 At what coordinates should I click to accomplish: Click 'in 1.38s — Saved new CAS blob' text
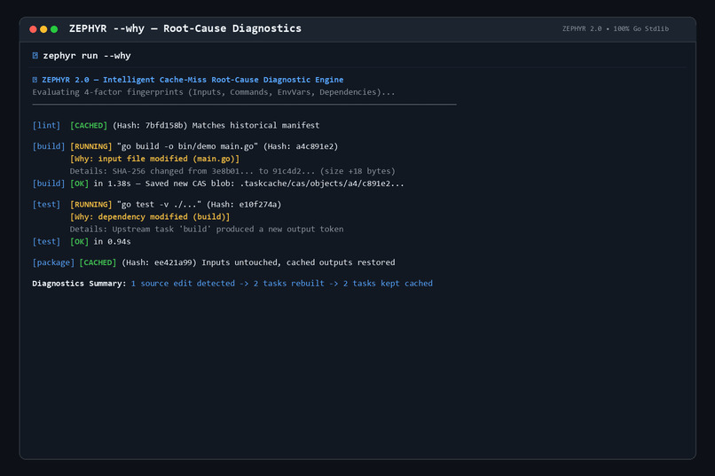(164, 183)
